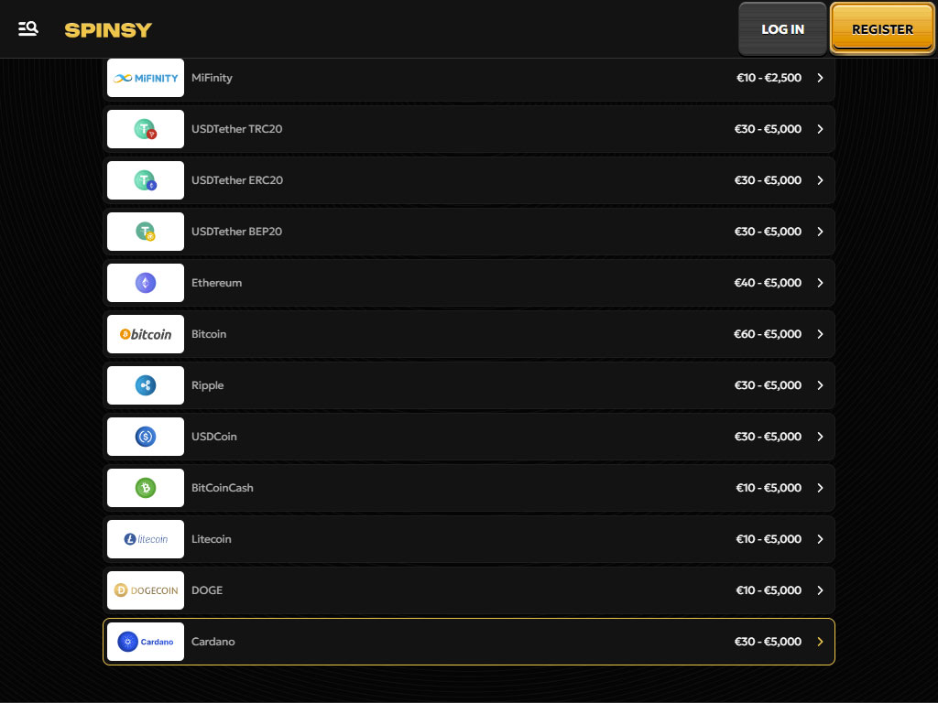Expand the Bitcoin row chevron

[820, 334]
